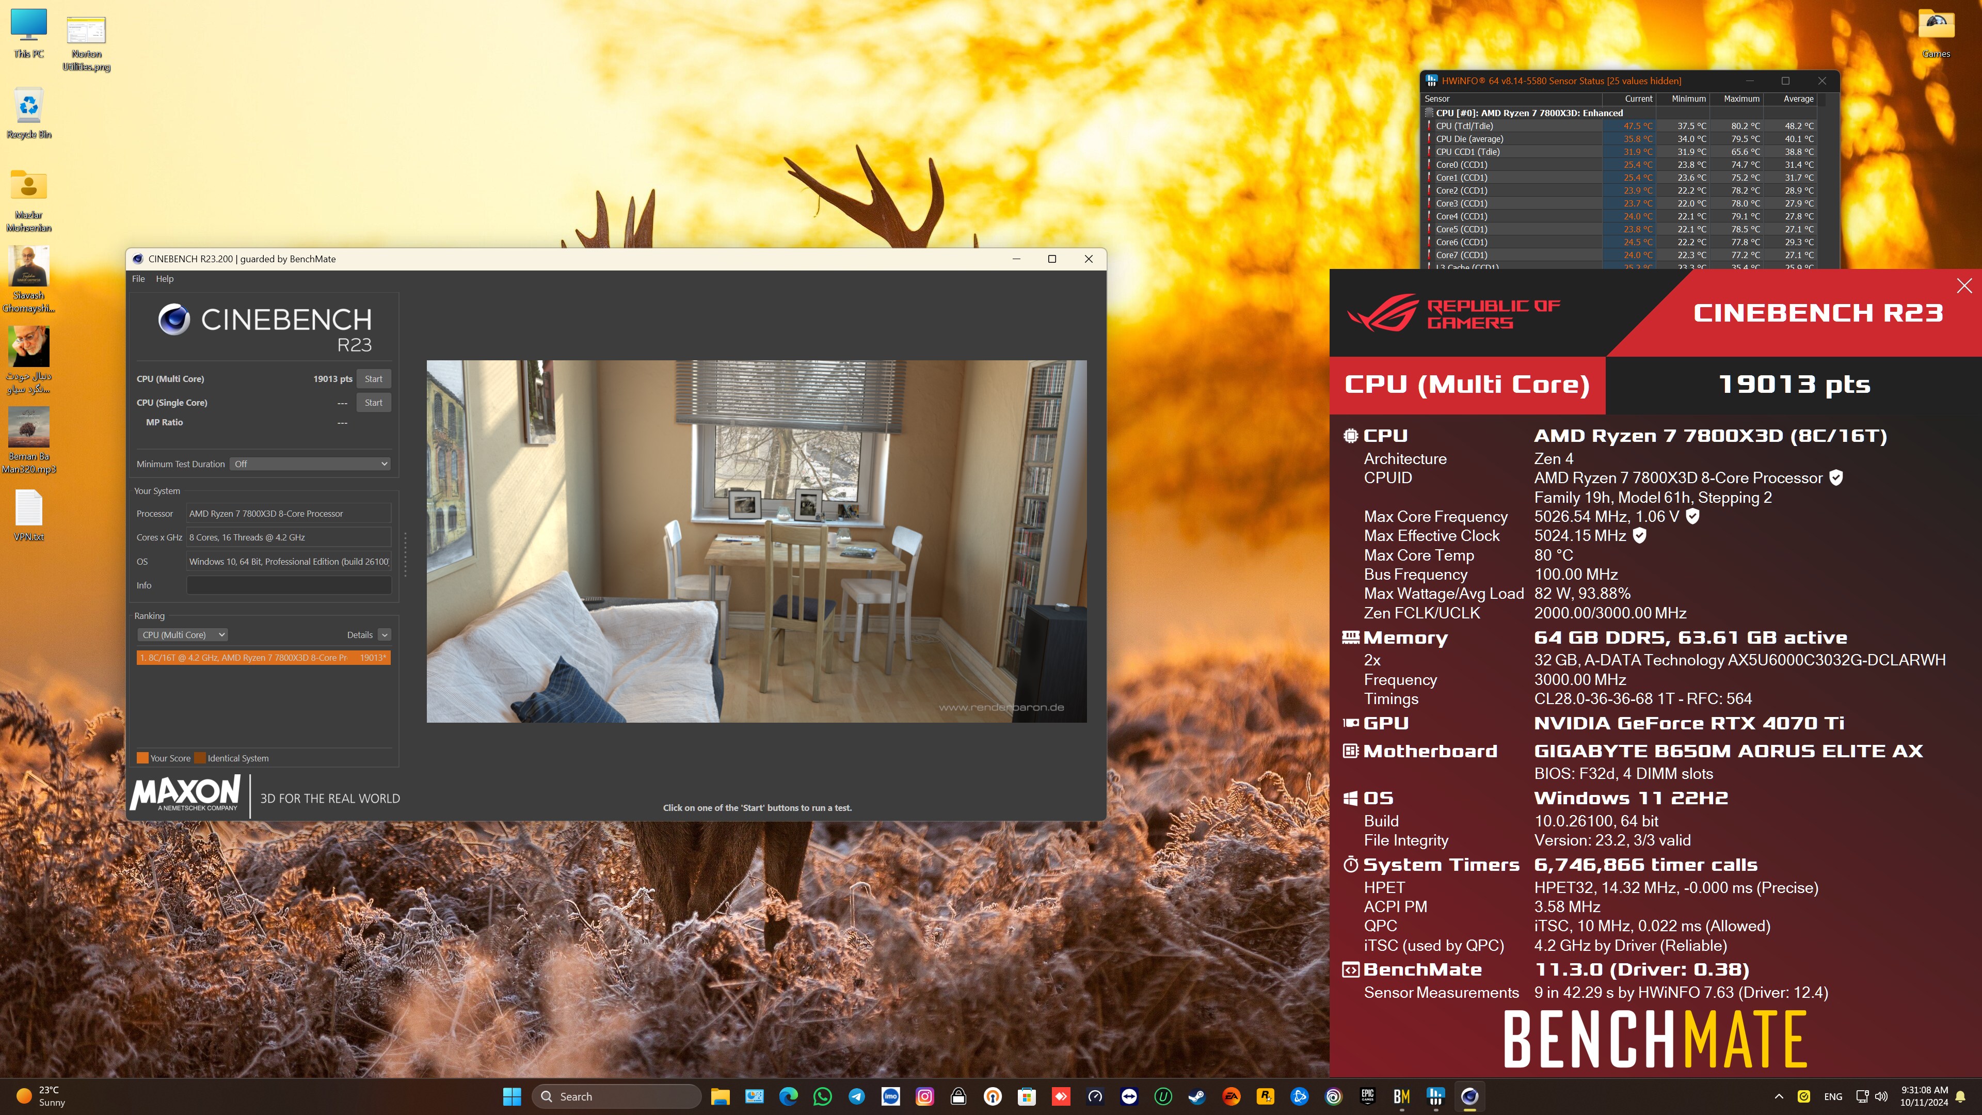The width and height of the screenshot is (1982, 1115).
Task: Open the EA app from the taskbar
Action: click(1231, 1096)
